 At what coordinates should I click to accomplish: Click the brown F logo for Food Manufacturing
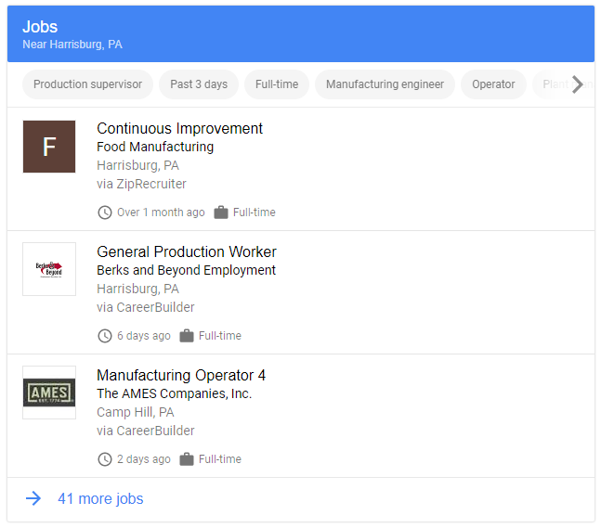(x=49, y=147)
